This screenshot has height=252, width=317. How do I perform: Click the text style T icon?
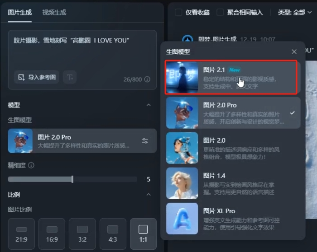coord(70,77)
